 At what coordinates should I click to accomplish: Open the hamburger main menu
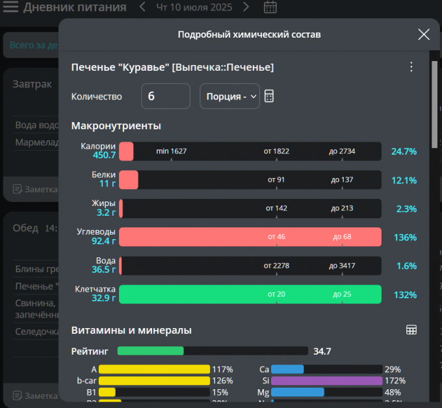pyautogui.click(x=11, y=8)
